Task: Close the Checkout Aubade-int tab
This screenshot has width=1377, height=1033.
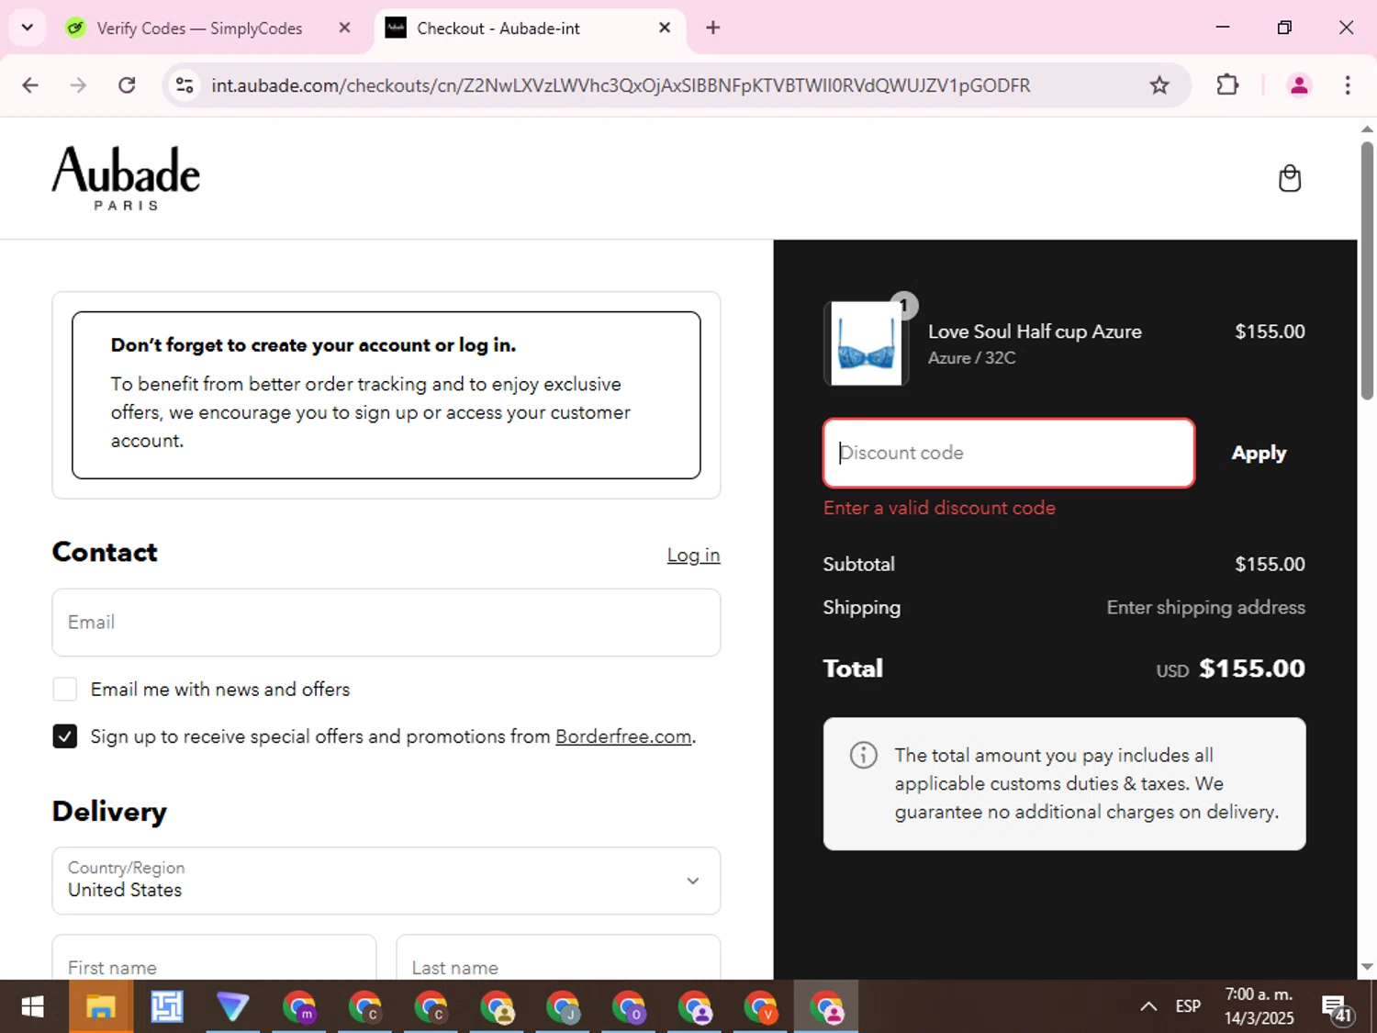Action: click(665, 28)
